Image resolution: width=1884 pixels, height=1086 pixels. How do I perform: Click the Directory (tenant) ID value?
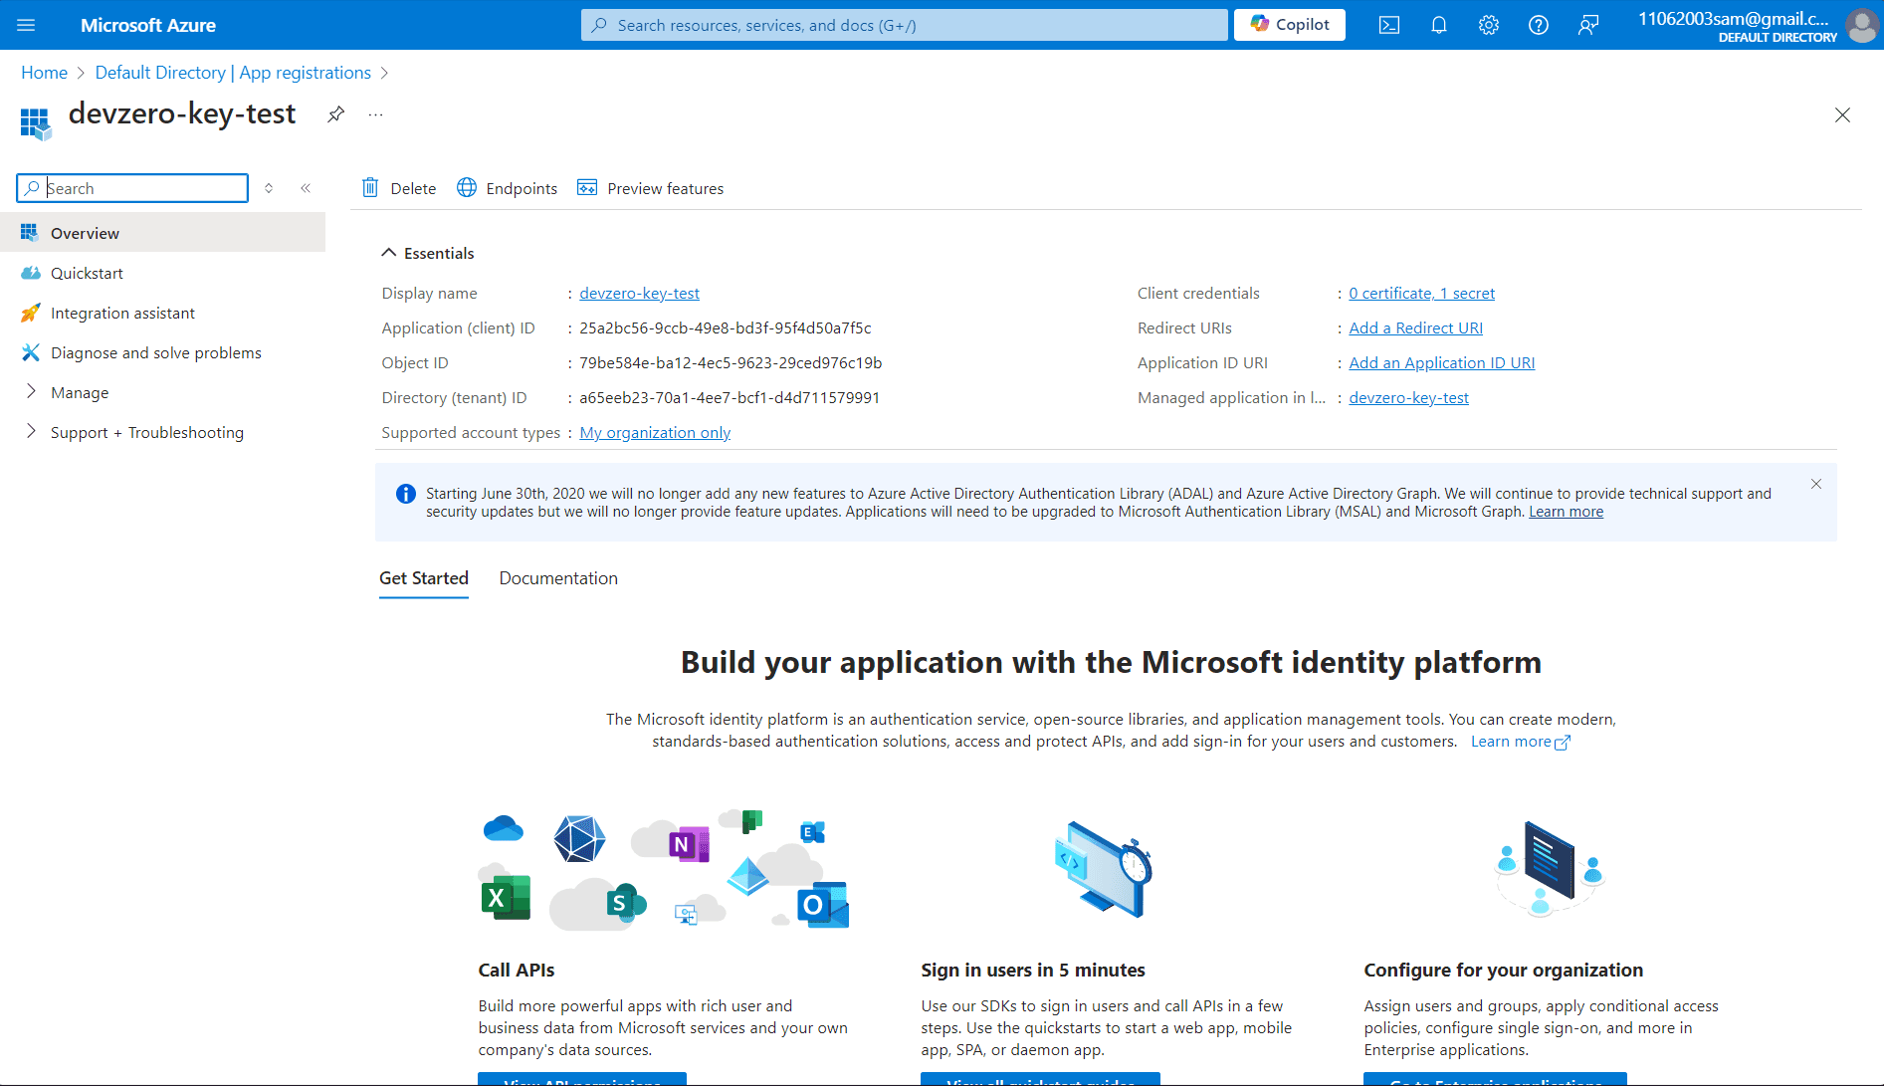click(730, 398)
